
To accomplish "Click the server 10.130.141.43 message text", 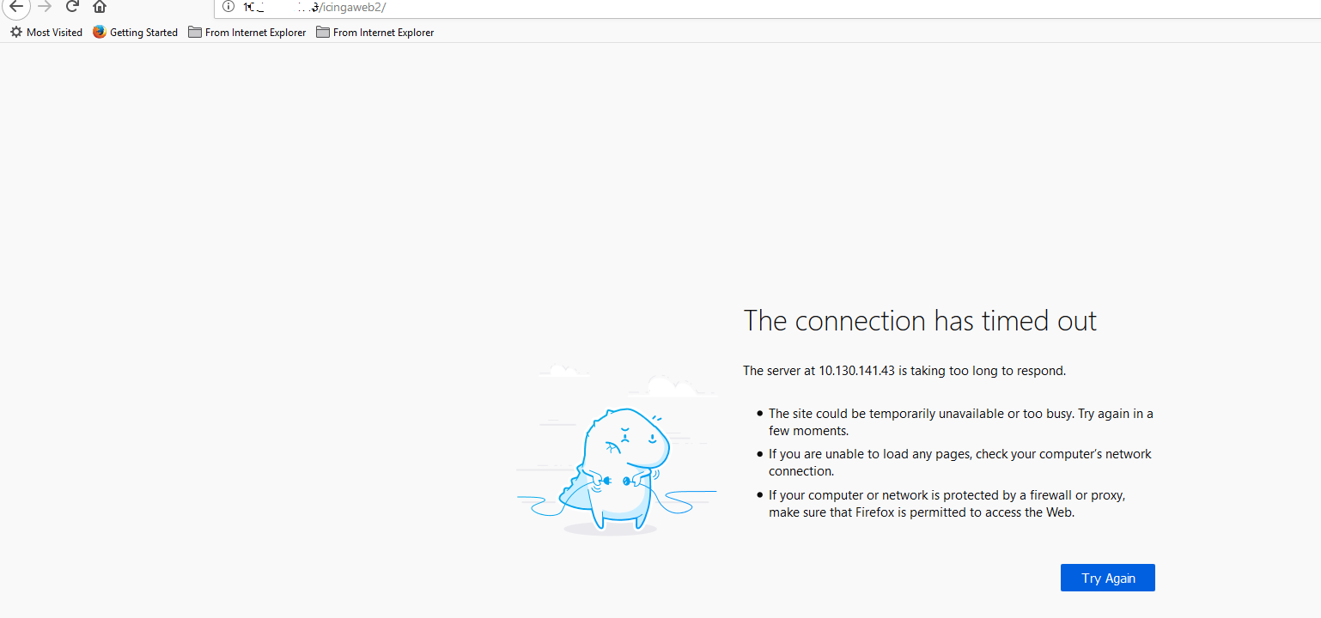I will [904, 371].
